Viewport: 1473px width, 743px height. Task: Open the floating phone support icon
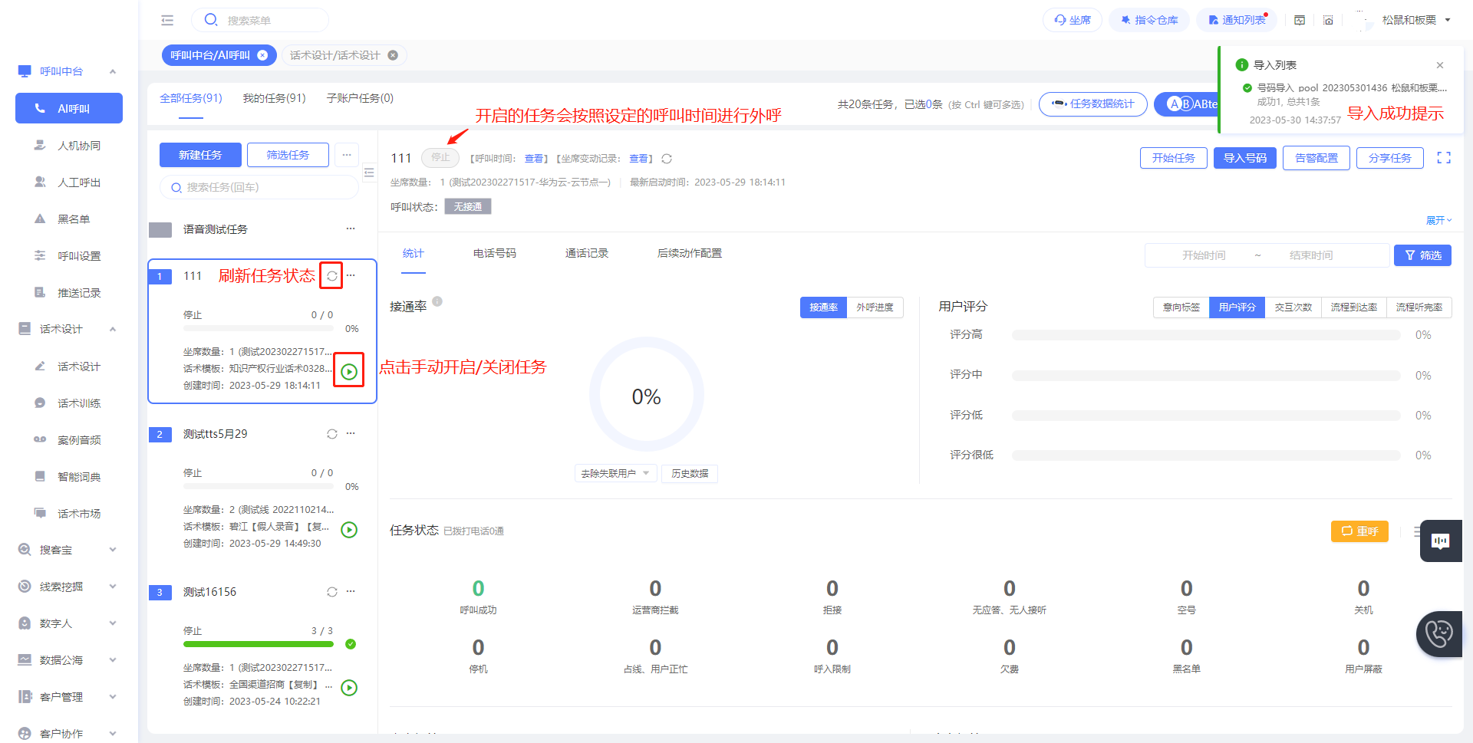pos(1439,634)
